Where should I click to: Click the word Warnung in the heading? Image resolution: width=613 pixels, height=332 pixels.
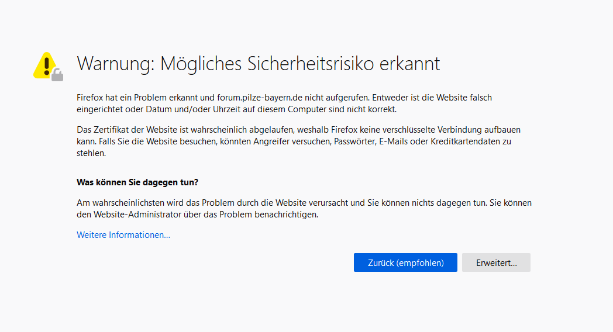point(114,64)
